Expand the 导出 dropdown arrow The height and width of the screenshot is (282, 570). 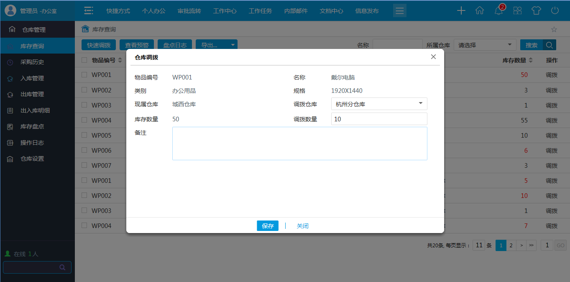(x=233, y=45)
